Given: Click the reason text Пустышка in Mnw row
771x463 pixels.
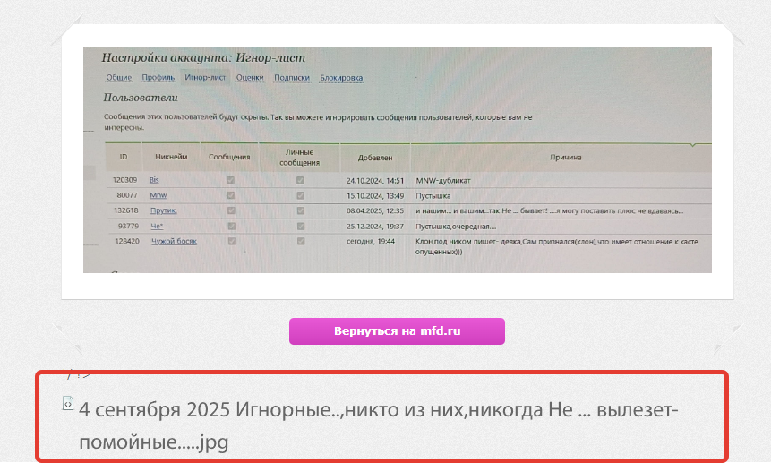Looking at the screenshot, I should (433, 195).
